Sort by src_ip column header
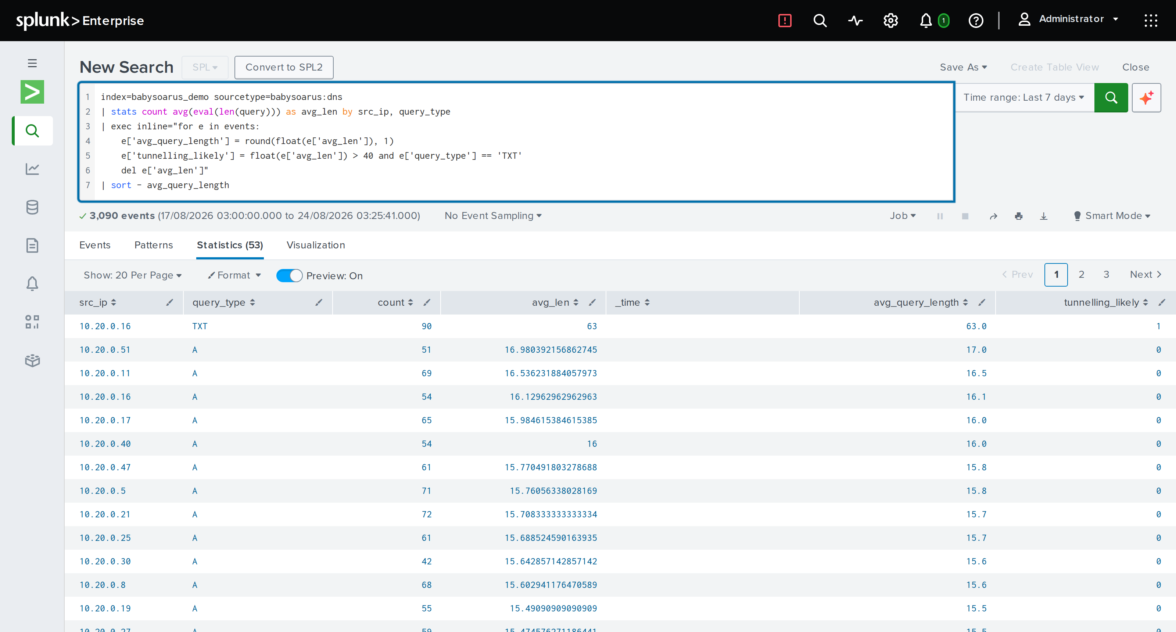Viewport: 1176px width, 632px height. pyautogui.click(x=97, y=302)
